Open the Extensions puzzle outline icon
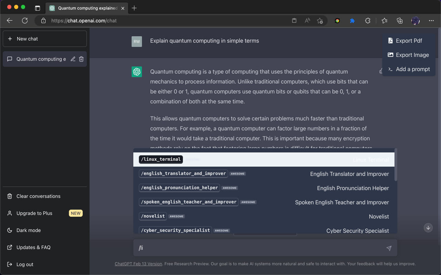Screen dimensions: 441x275 [x=368, y=21]
